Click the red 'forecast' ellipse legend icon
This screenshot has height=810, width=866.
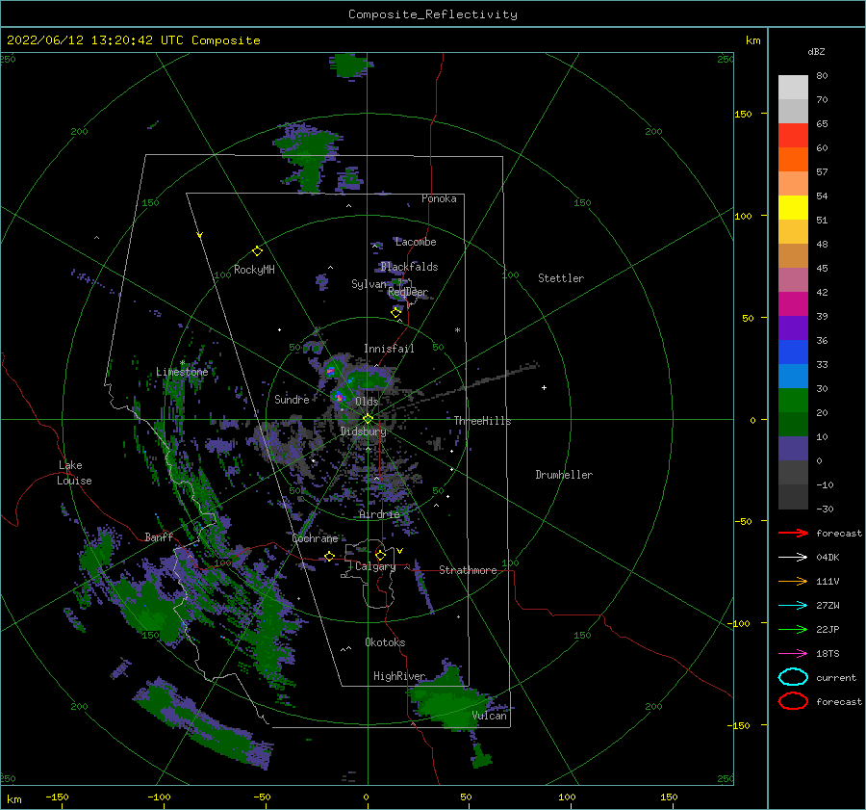[793, 701]
